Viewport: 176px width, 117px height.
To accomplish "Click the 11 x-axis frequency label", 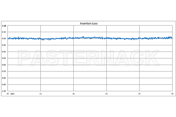I will coord(40,94).
